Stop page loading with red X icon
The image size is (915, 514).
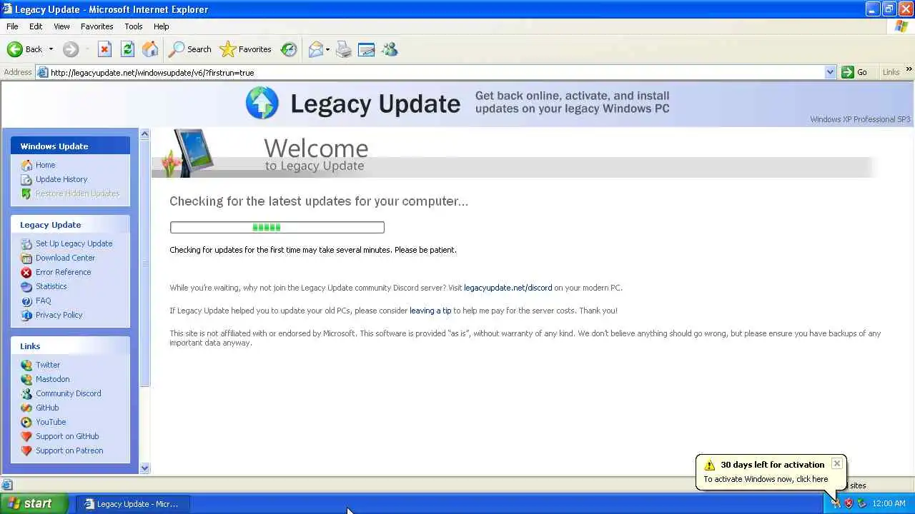tap(104, 49)
